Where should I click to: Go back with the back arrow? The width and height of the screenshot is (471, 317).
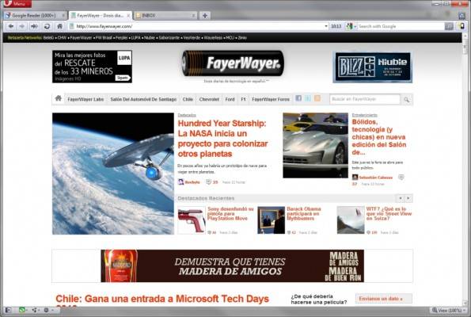tap(11, 26)
